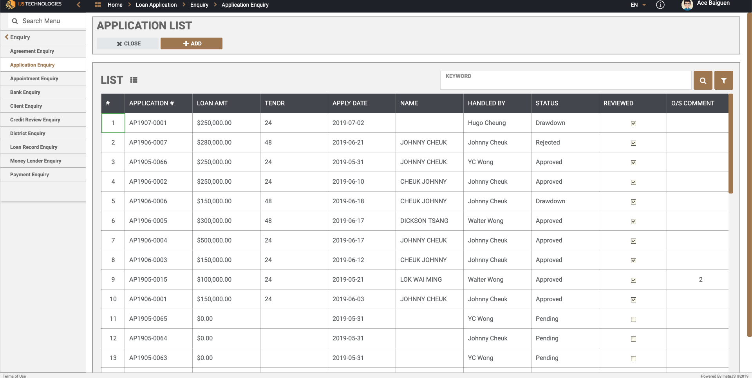752x378 pixels.
Task: Click the Ace Baiguen user avatar
Action: tap(687, 5)
